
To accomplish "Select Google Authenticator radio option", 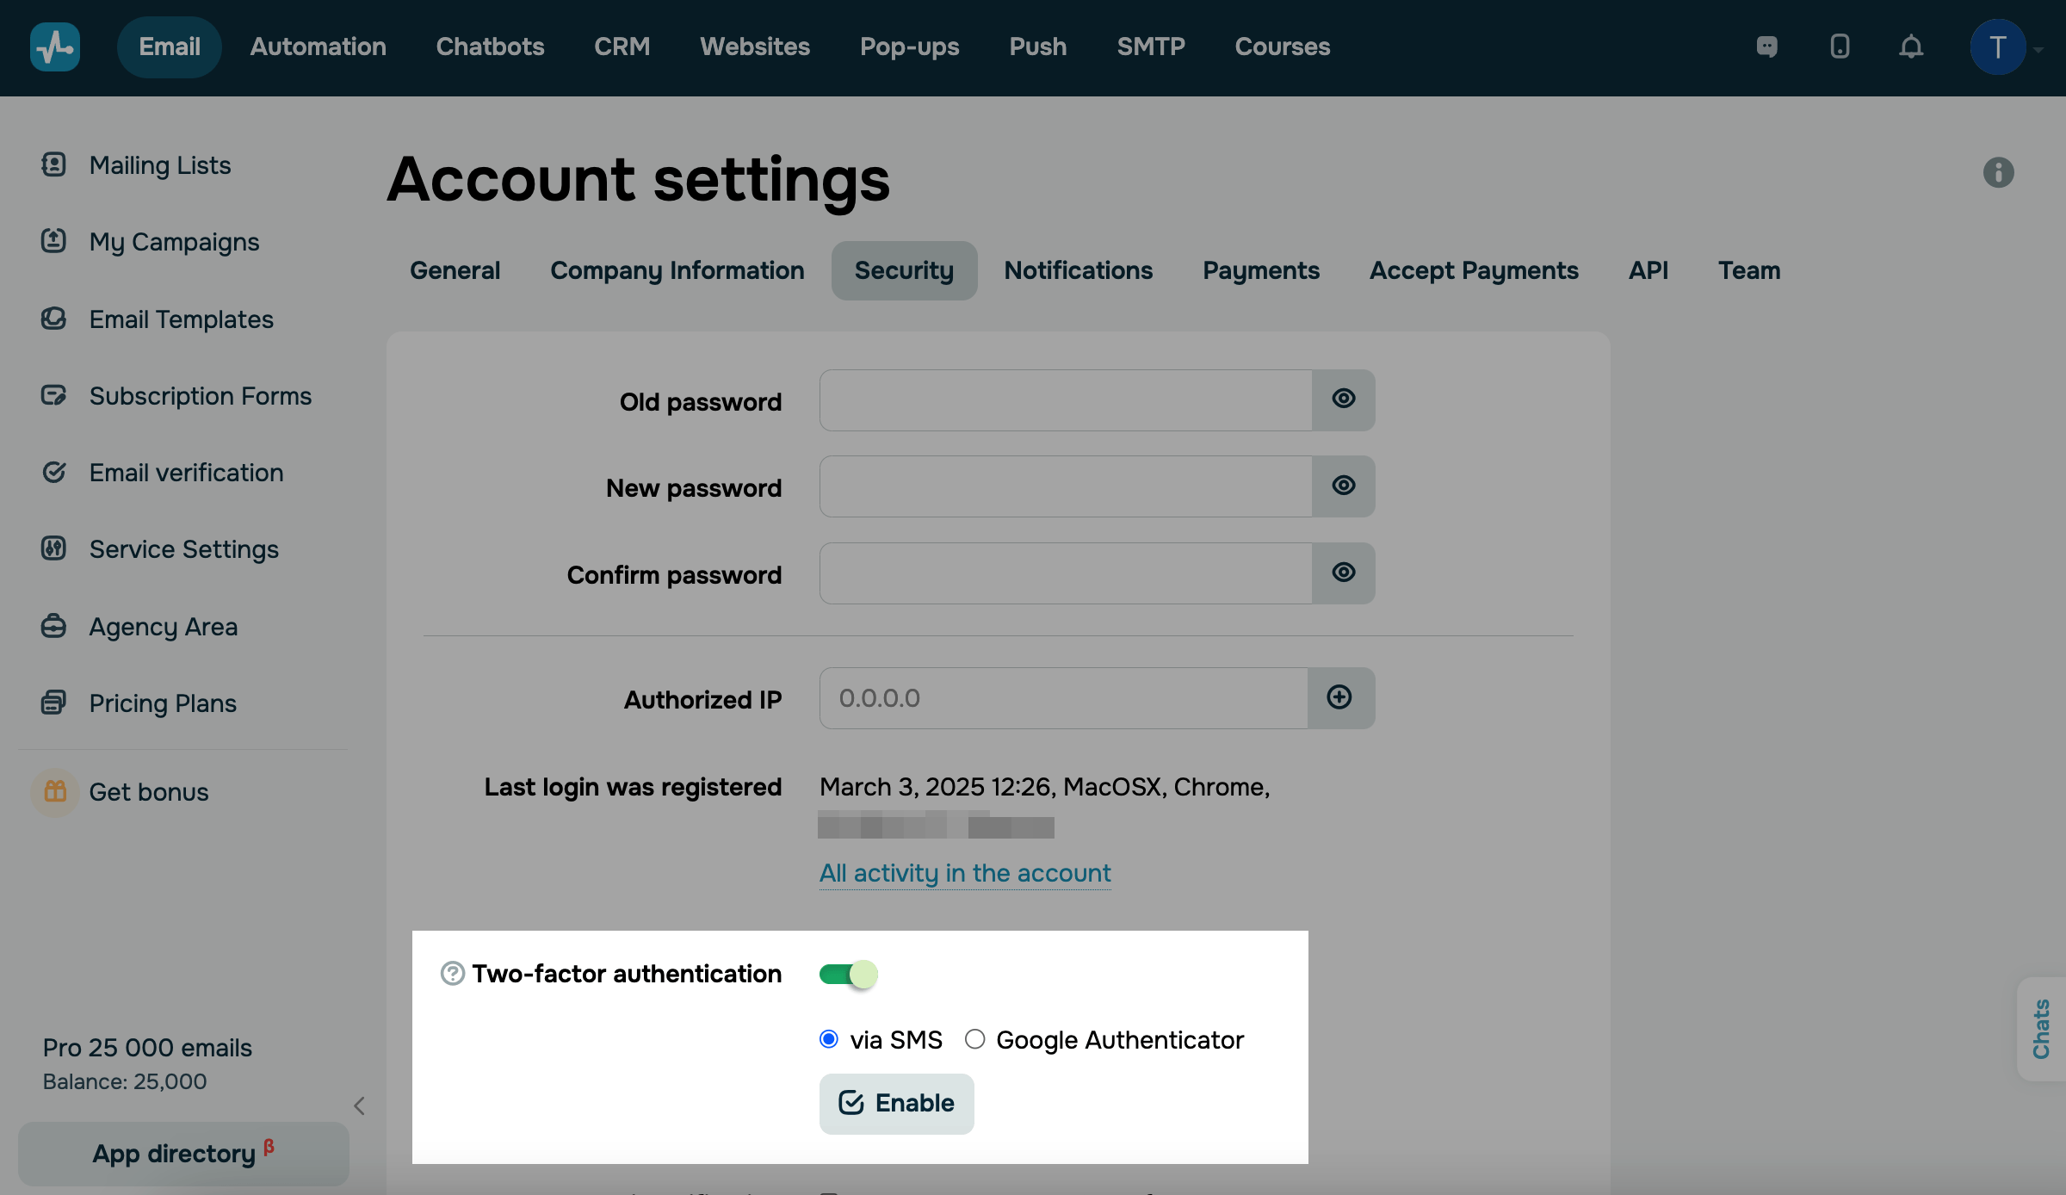I will point(974,1039).
